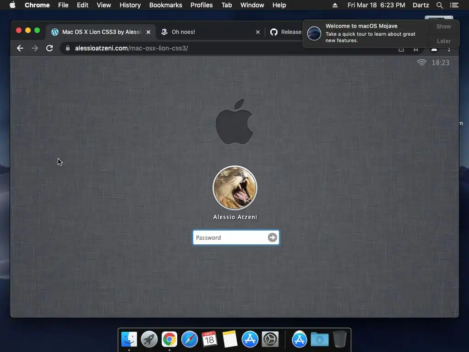Open the Chrome profile icon

pyautogui.click(x=434, y=49)
